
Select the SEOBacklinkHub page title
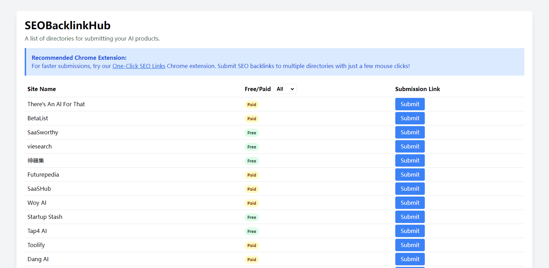click(68, 25)
